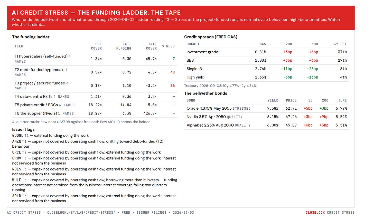The height and width of the screenshot is (219, 374).
Task: Click the 7.58% Oracle yield
Action: (273, 108)
